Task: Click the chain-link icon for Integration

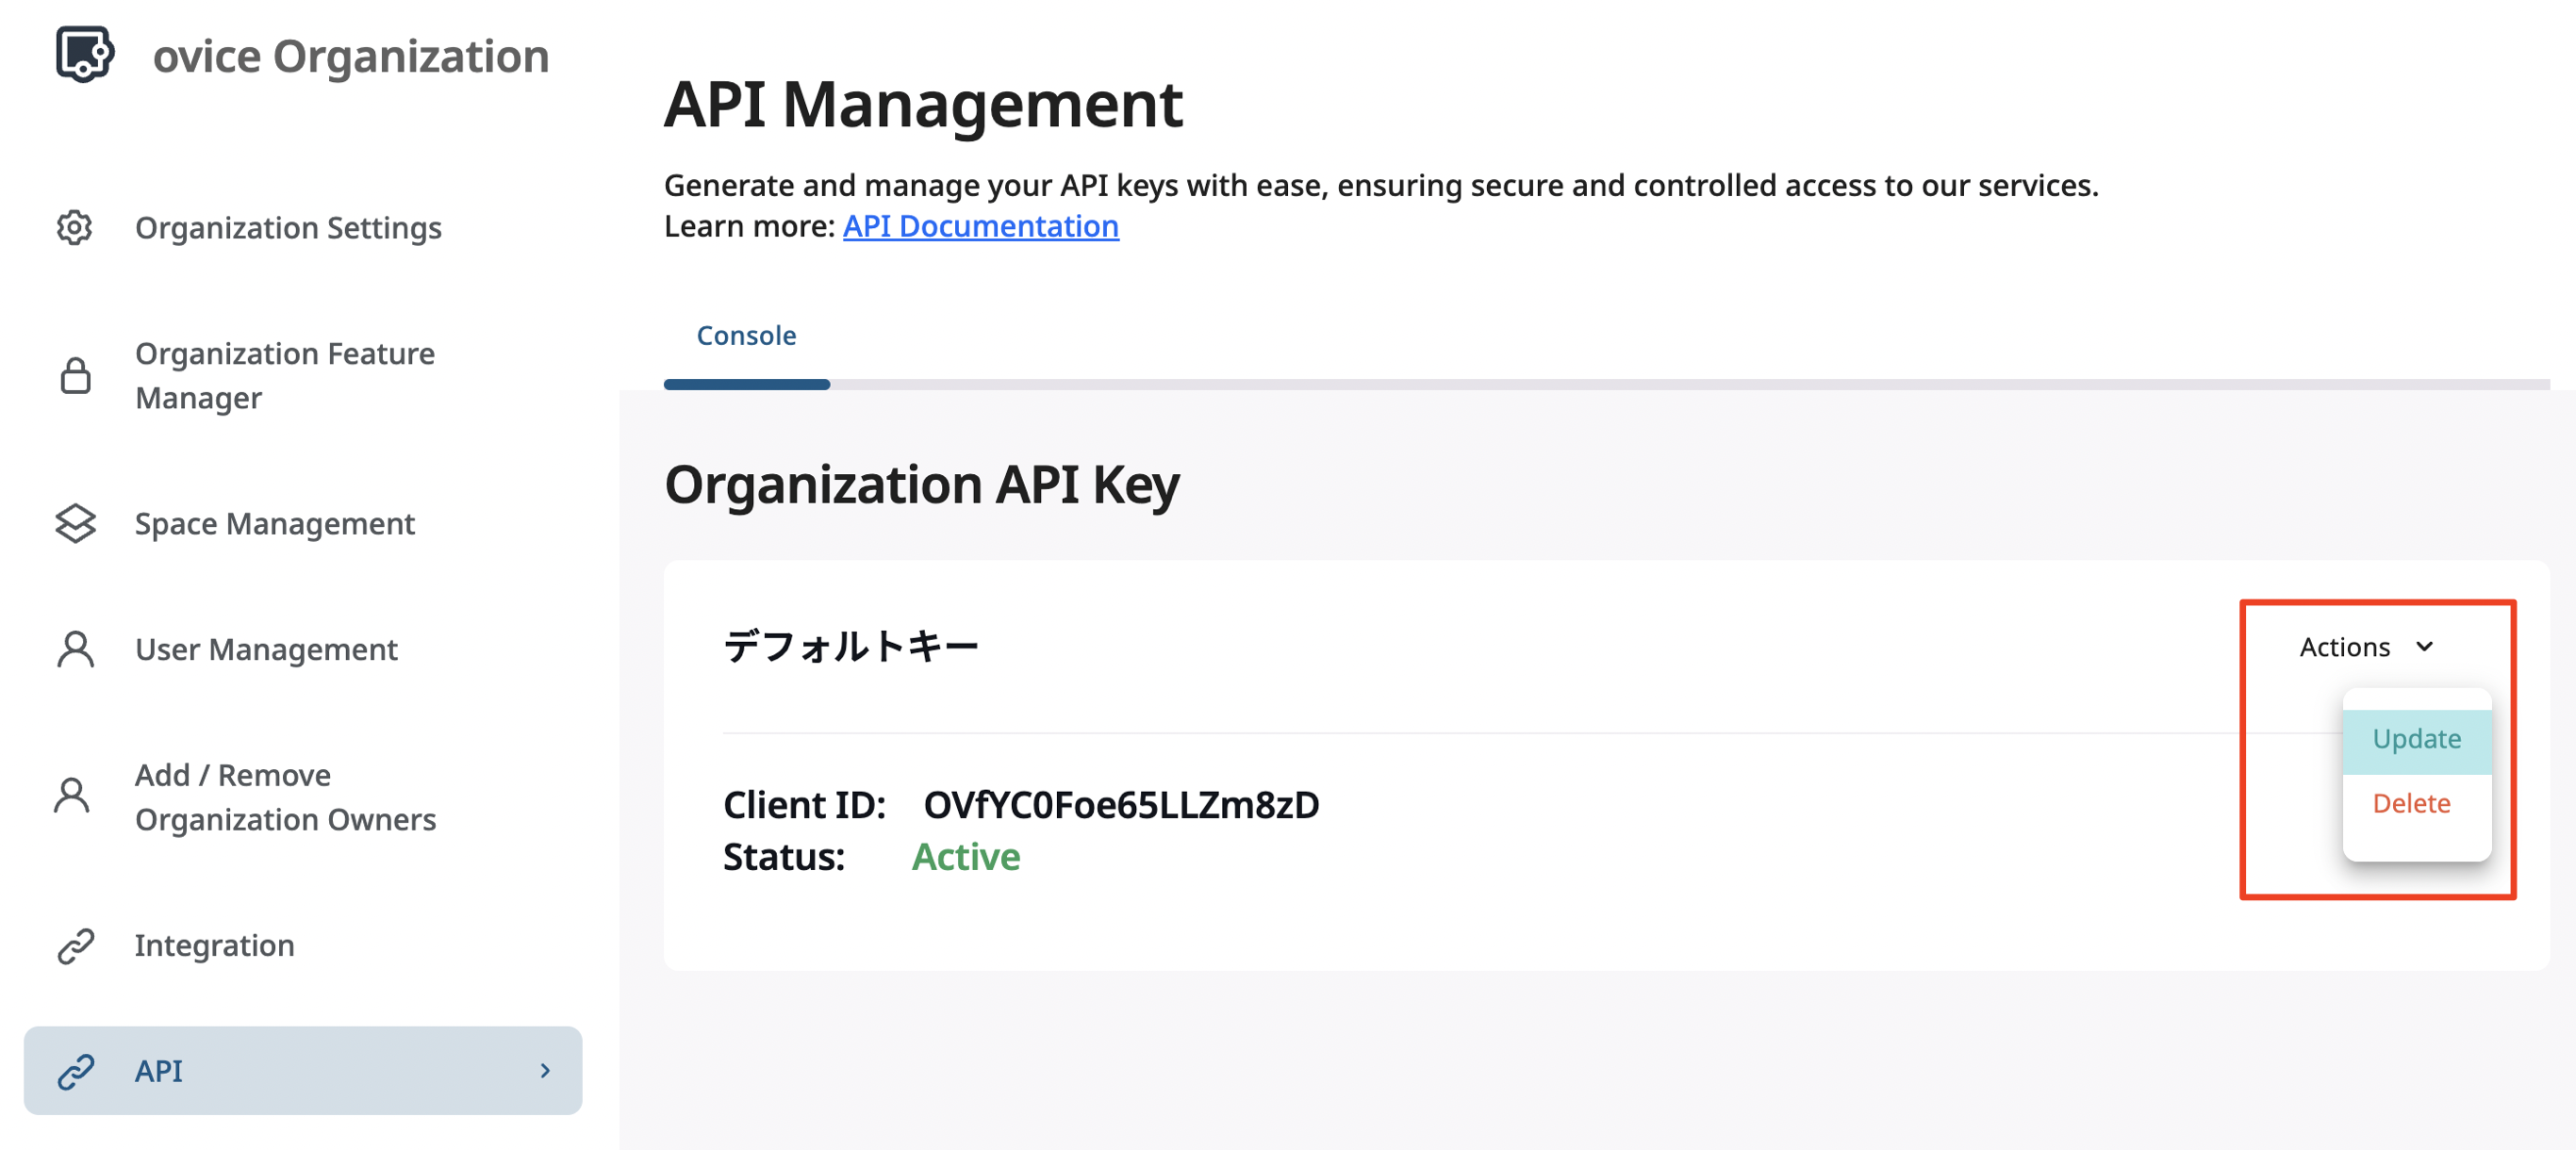Action: (x=75, y=945)
